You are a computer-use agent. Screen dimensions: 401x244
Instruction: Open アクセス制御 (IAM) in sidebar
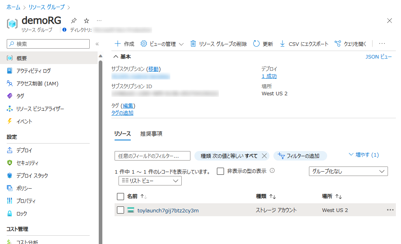pyautogui.click(x=37, y=83)
